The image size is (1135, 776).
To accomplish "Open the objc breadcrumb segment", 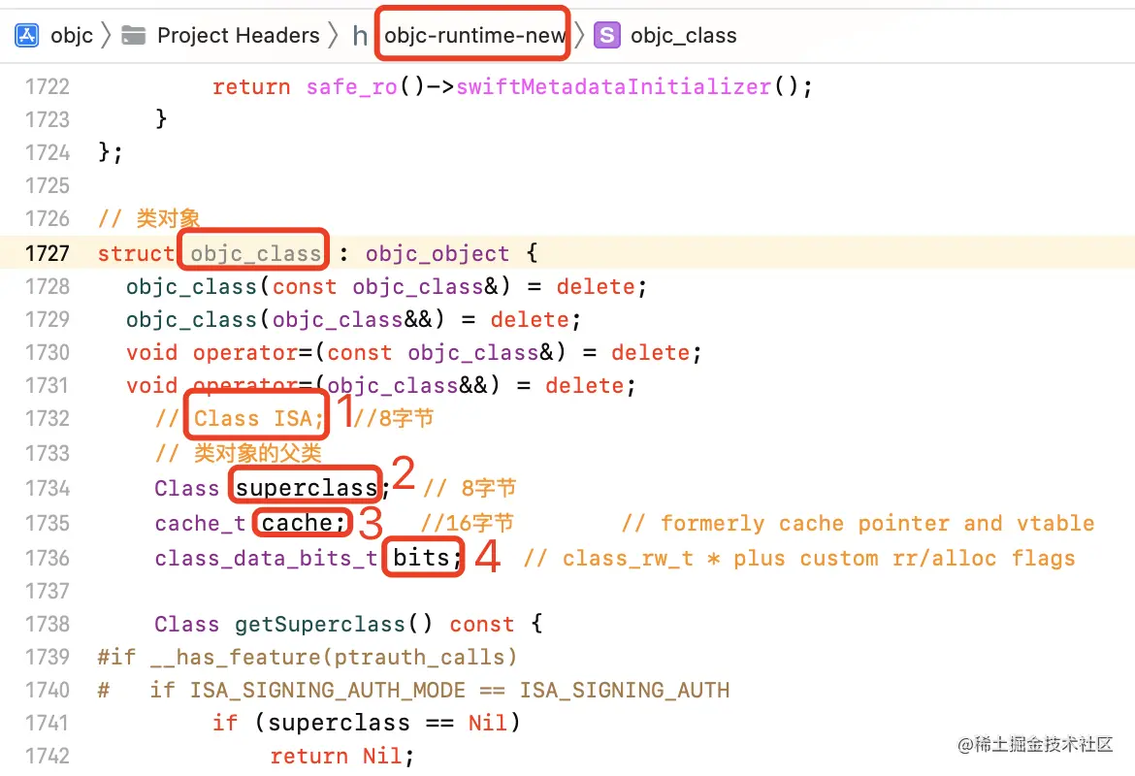I will (x=72, y=36).
